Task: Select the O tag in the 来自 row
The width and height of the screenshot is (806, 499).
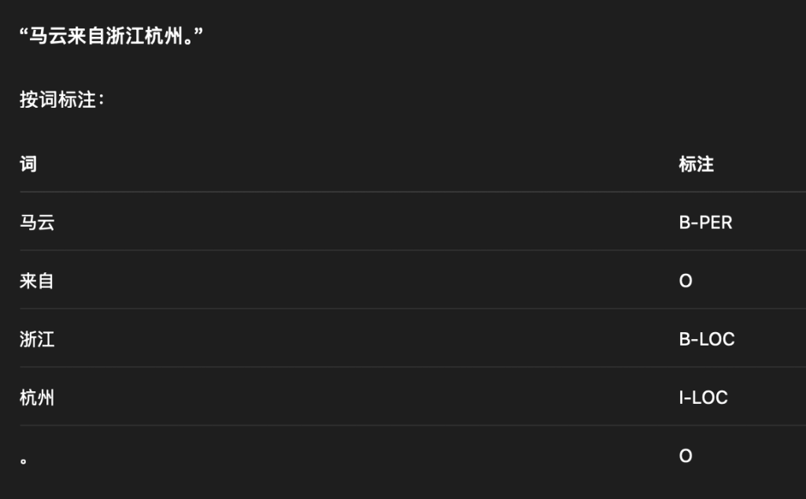Action: pos(686,281)
